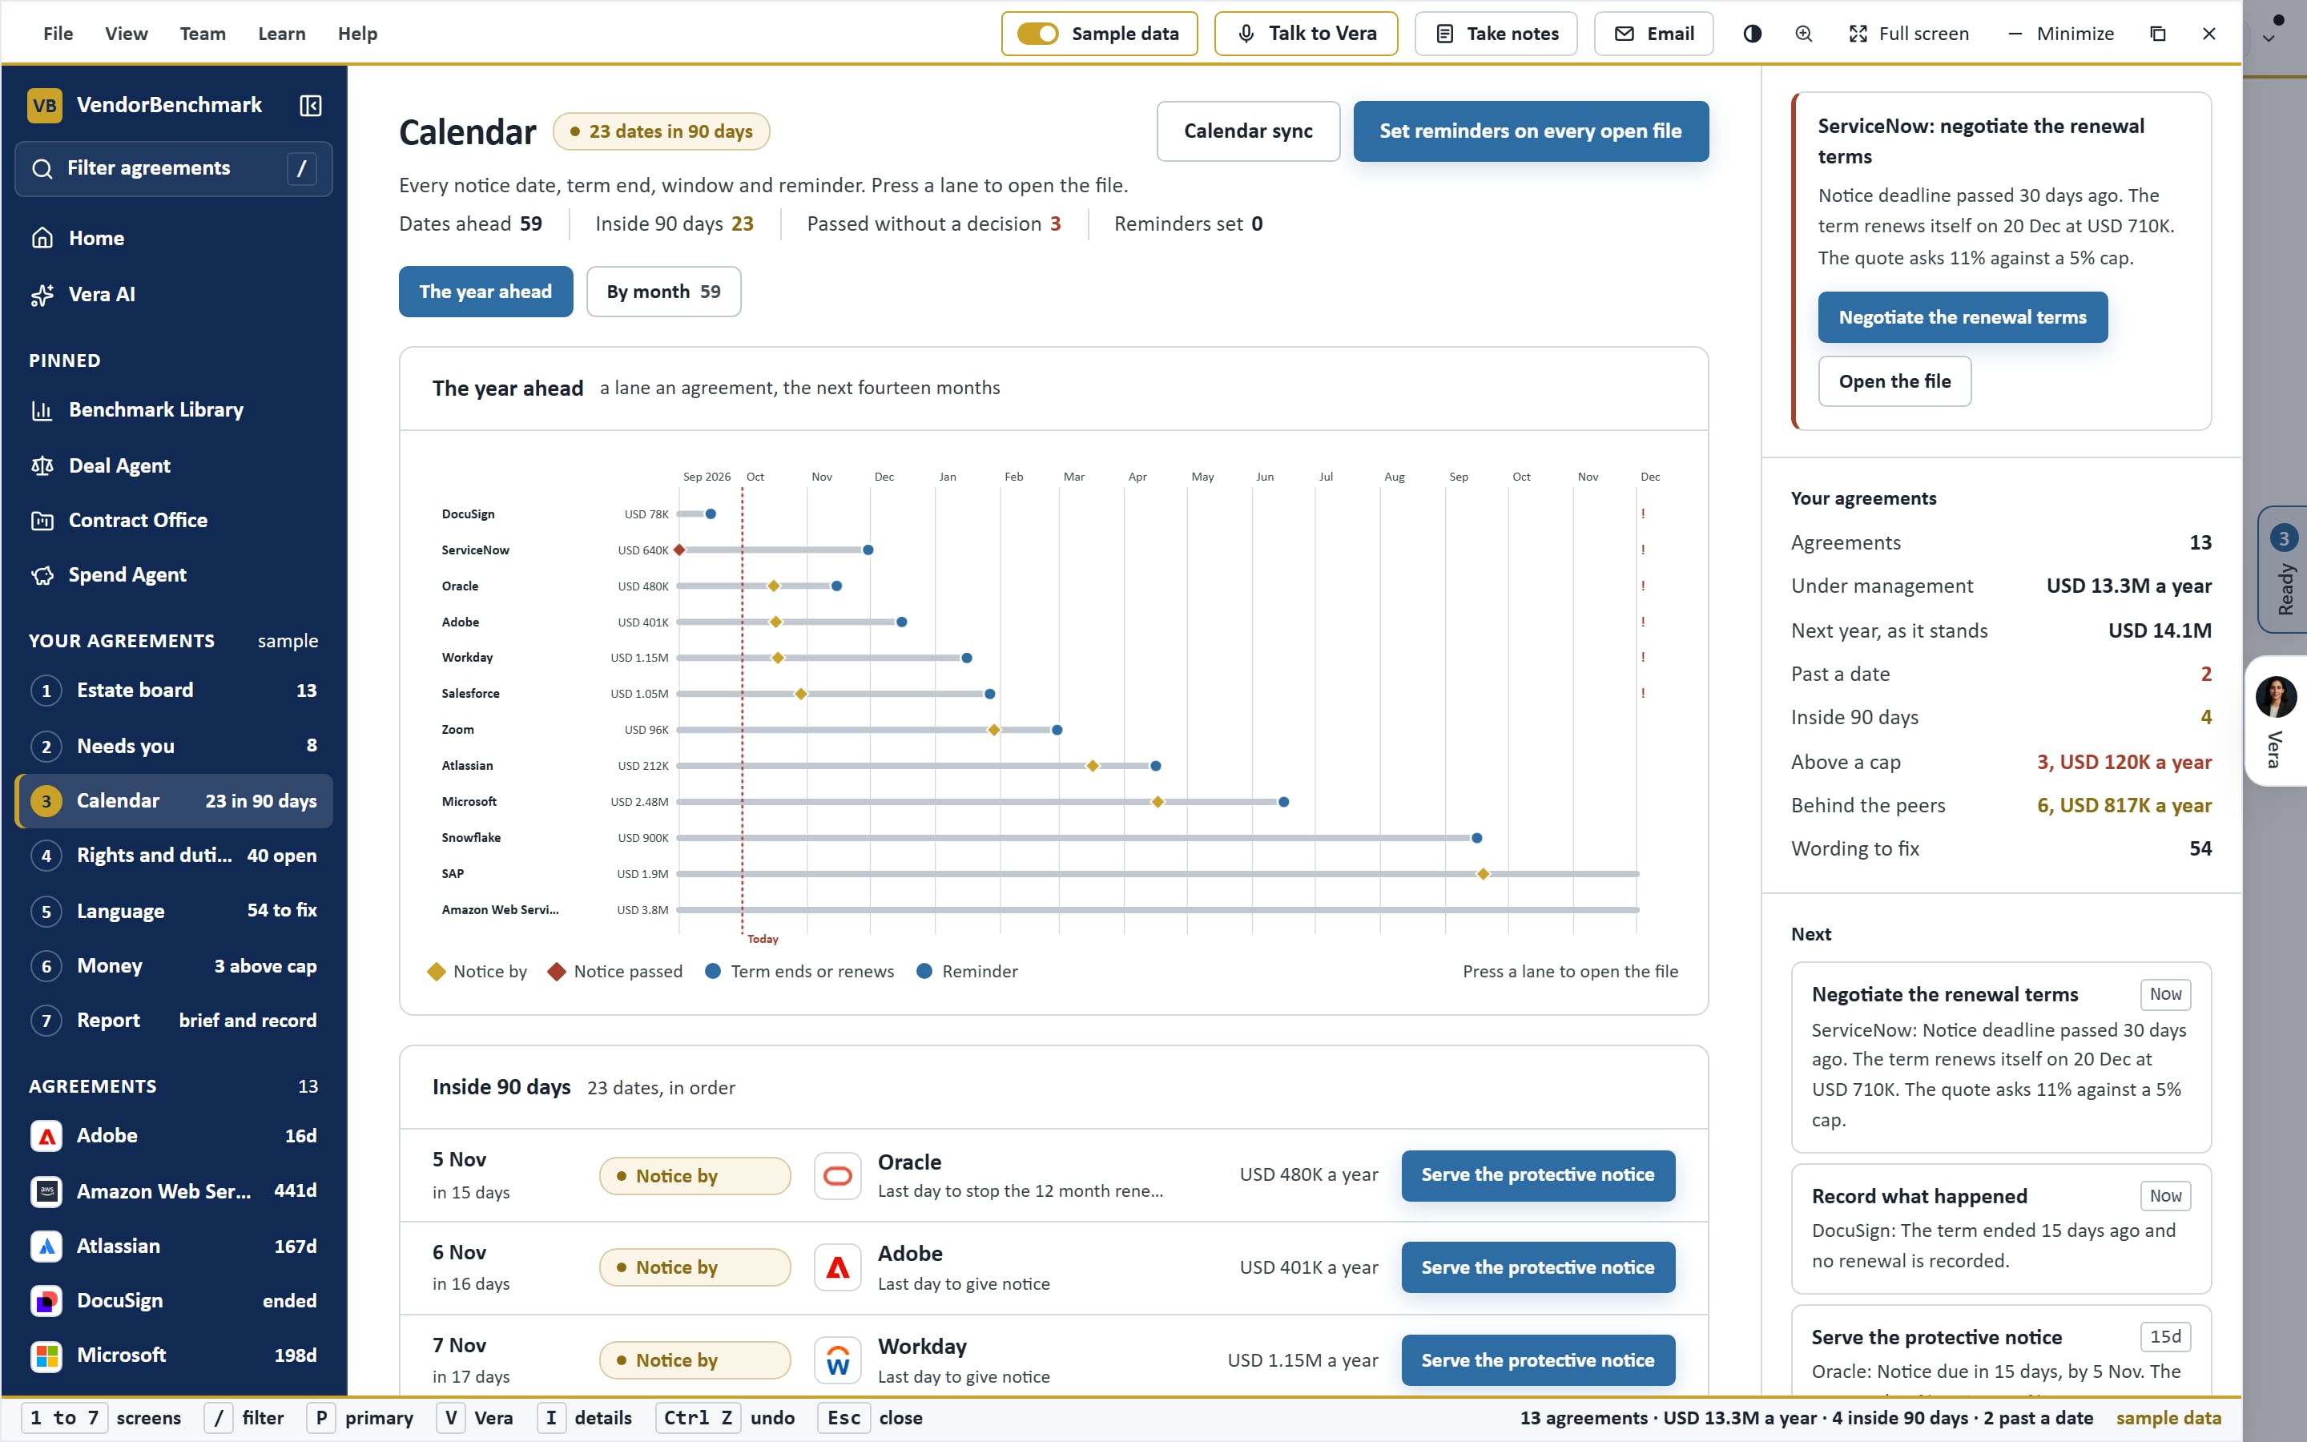Viewport: 2307px width, 1442px height.
Task: Collapse the sidebar with the panel icon
Action: 310,105
